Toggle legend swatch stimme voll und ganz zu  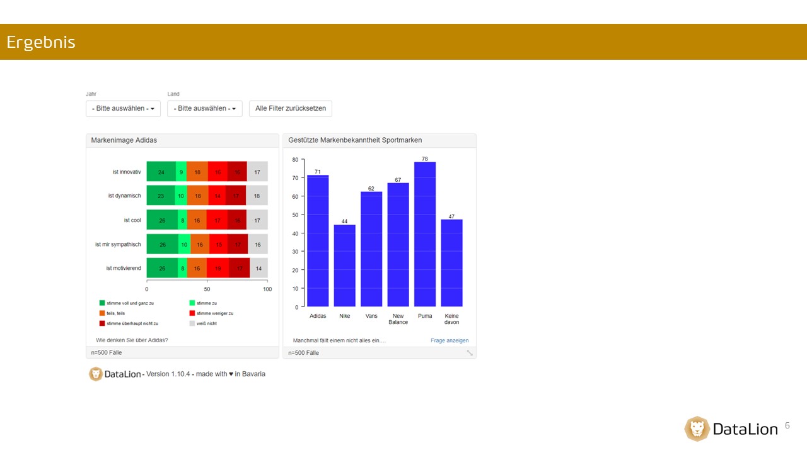click(102, 303)
